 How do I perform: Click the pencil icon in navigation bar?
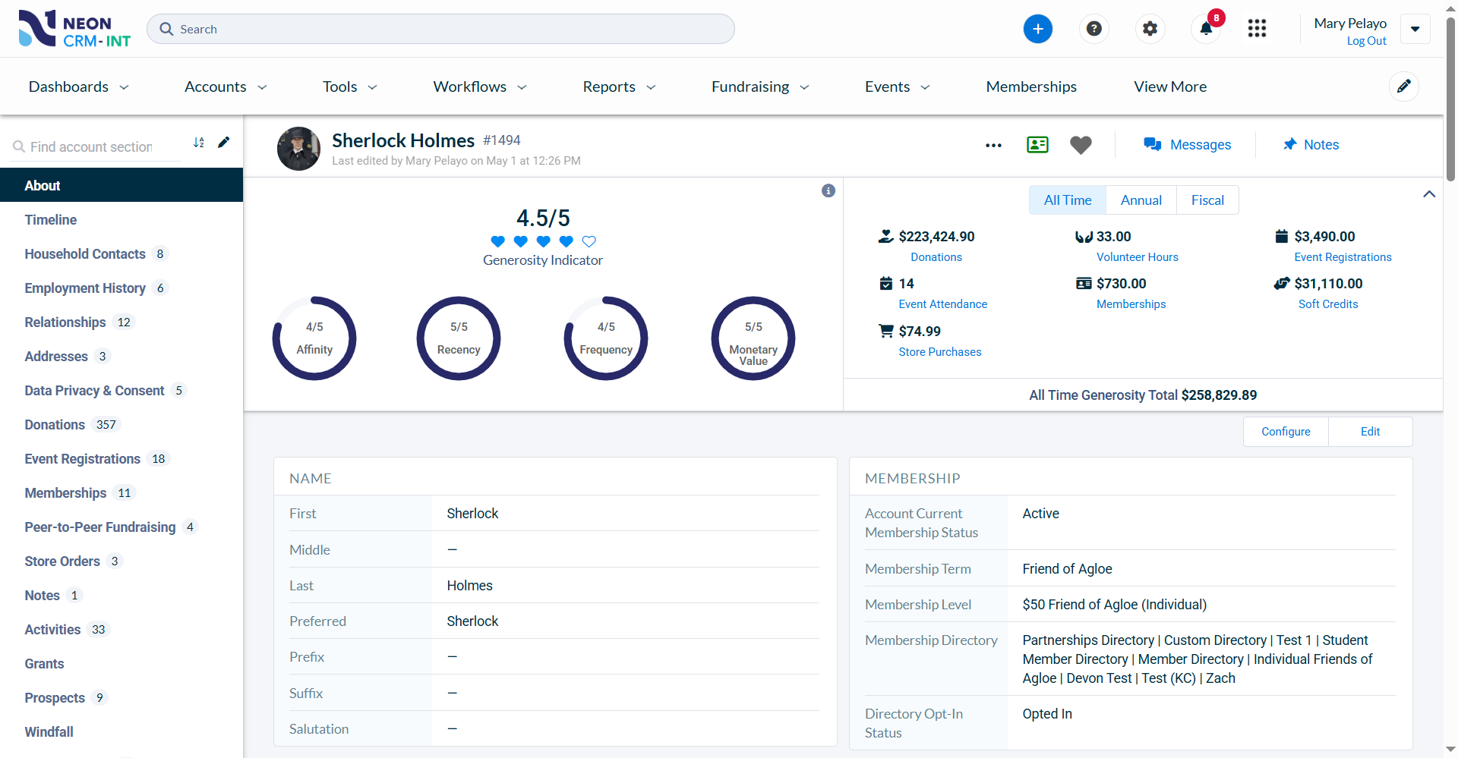click(1403, 86)
